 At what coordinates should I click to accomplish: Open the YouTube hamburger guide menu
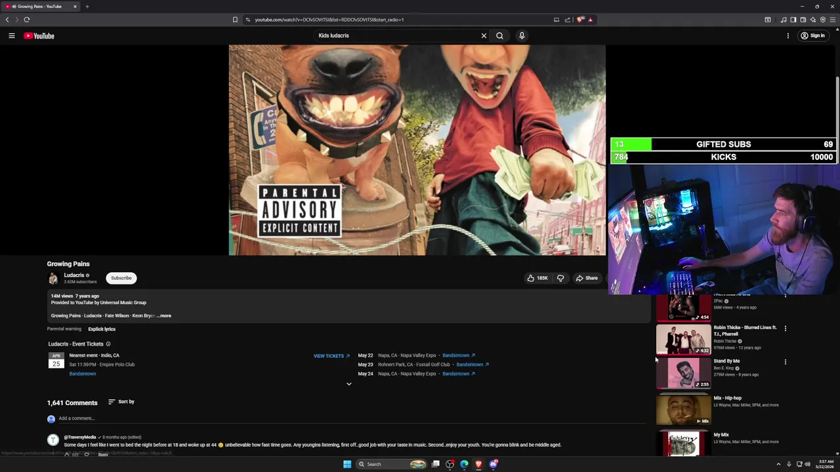pyautogui.click(x=12, y=36)
